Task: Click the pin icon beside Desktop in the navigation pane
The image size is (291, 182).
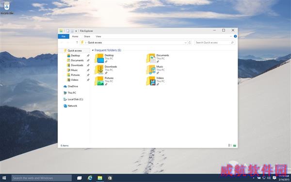Action: (x=88, y=56)
